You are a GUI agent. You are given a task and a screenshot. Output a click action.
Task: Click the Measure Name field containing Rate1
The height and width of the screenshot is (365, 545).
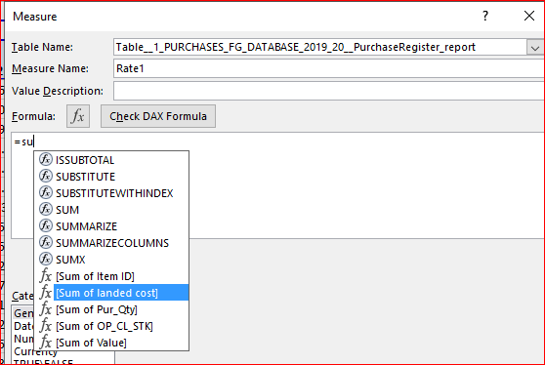(329, 68)
